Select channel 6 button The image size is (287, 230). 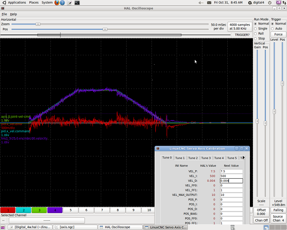click(x=86, y=210)
